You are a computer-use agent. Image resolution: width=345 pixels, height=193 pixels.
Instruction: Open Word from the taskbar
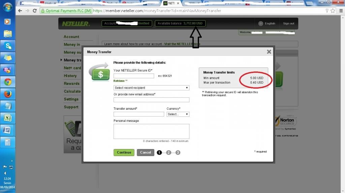point(8,130)
